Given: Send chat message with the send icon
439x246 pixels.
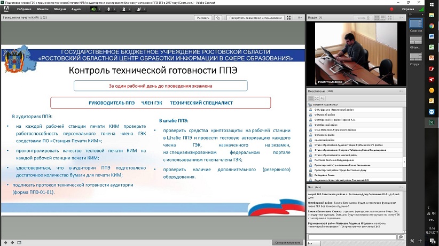Looking at the screenshot, I should (x=401, y=236).
